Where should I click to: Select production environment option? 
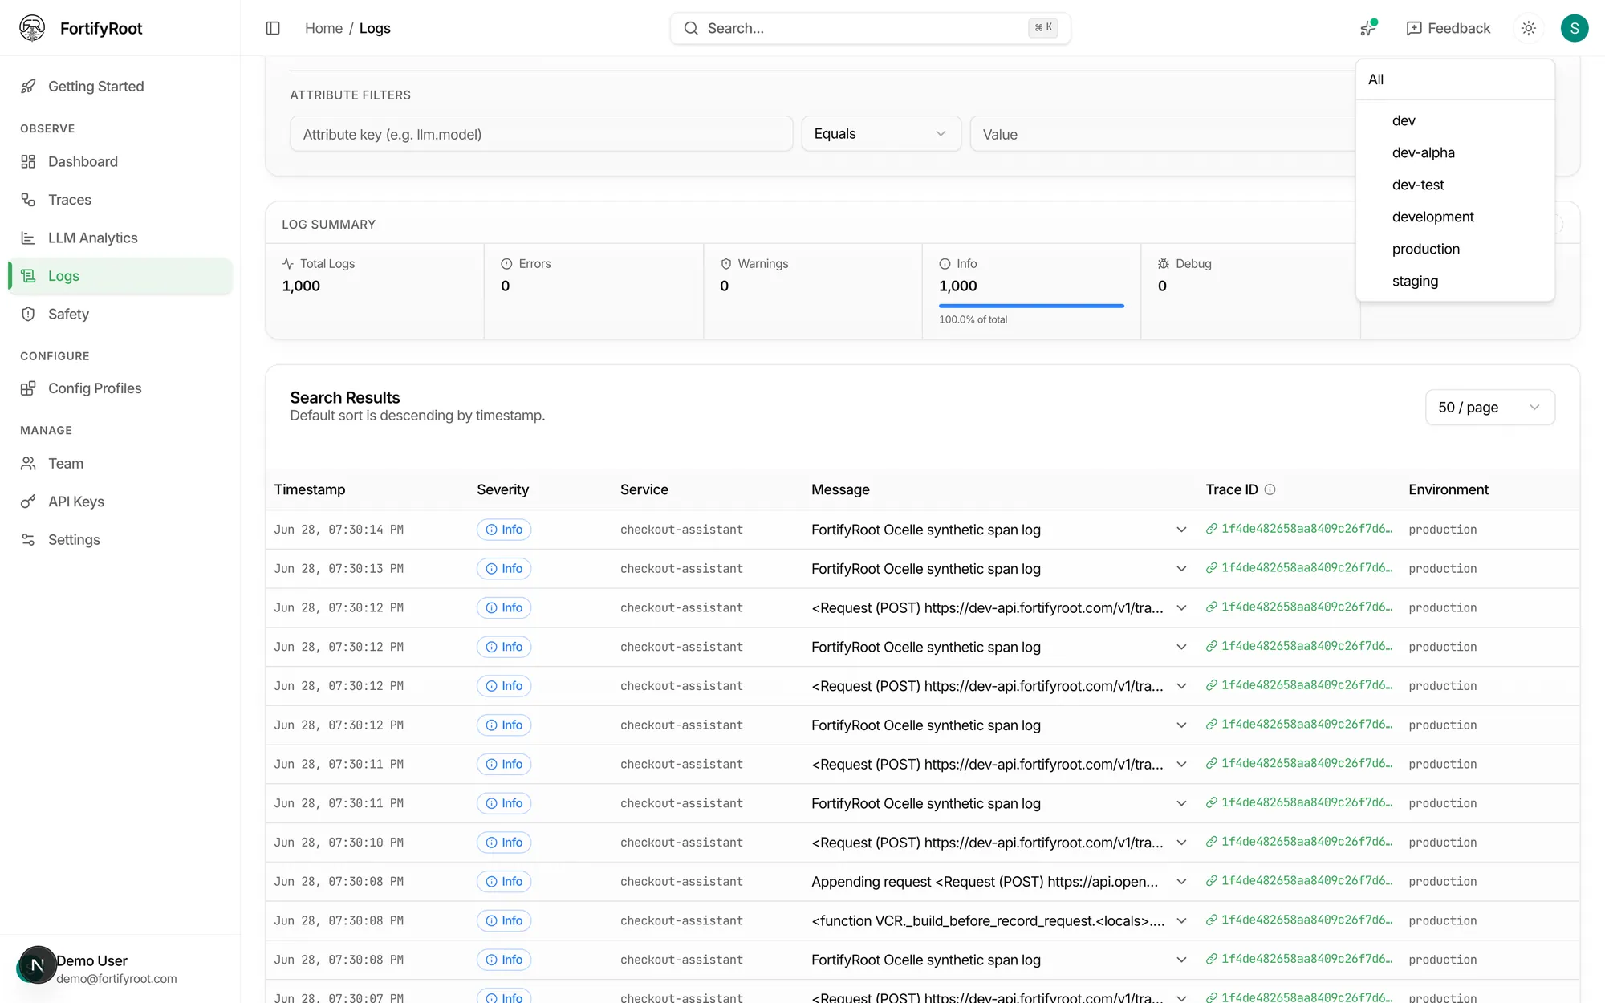pyautogui.click(x=1455, y=249)
